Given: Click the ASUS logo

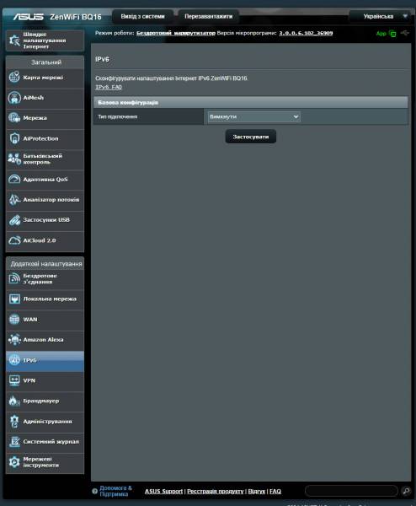Looking at the screenshot, I should pyautogui.click(x=29, y=17).
